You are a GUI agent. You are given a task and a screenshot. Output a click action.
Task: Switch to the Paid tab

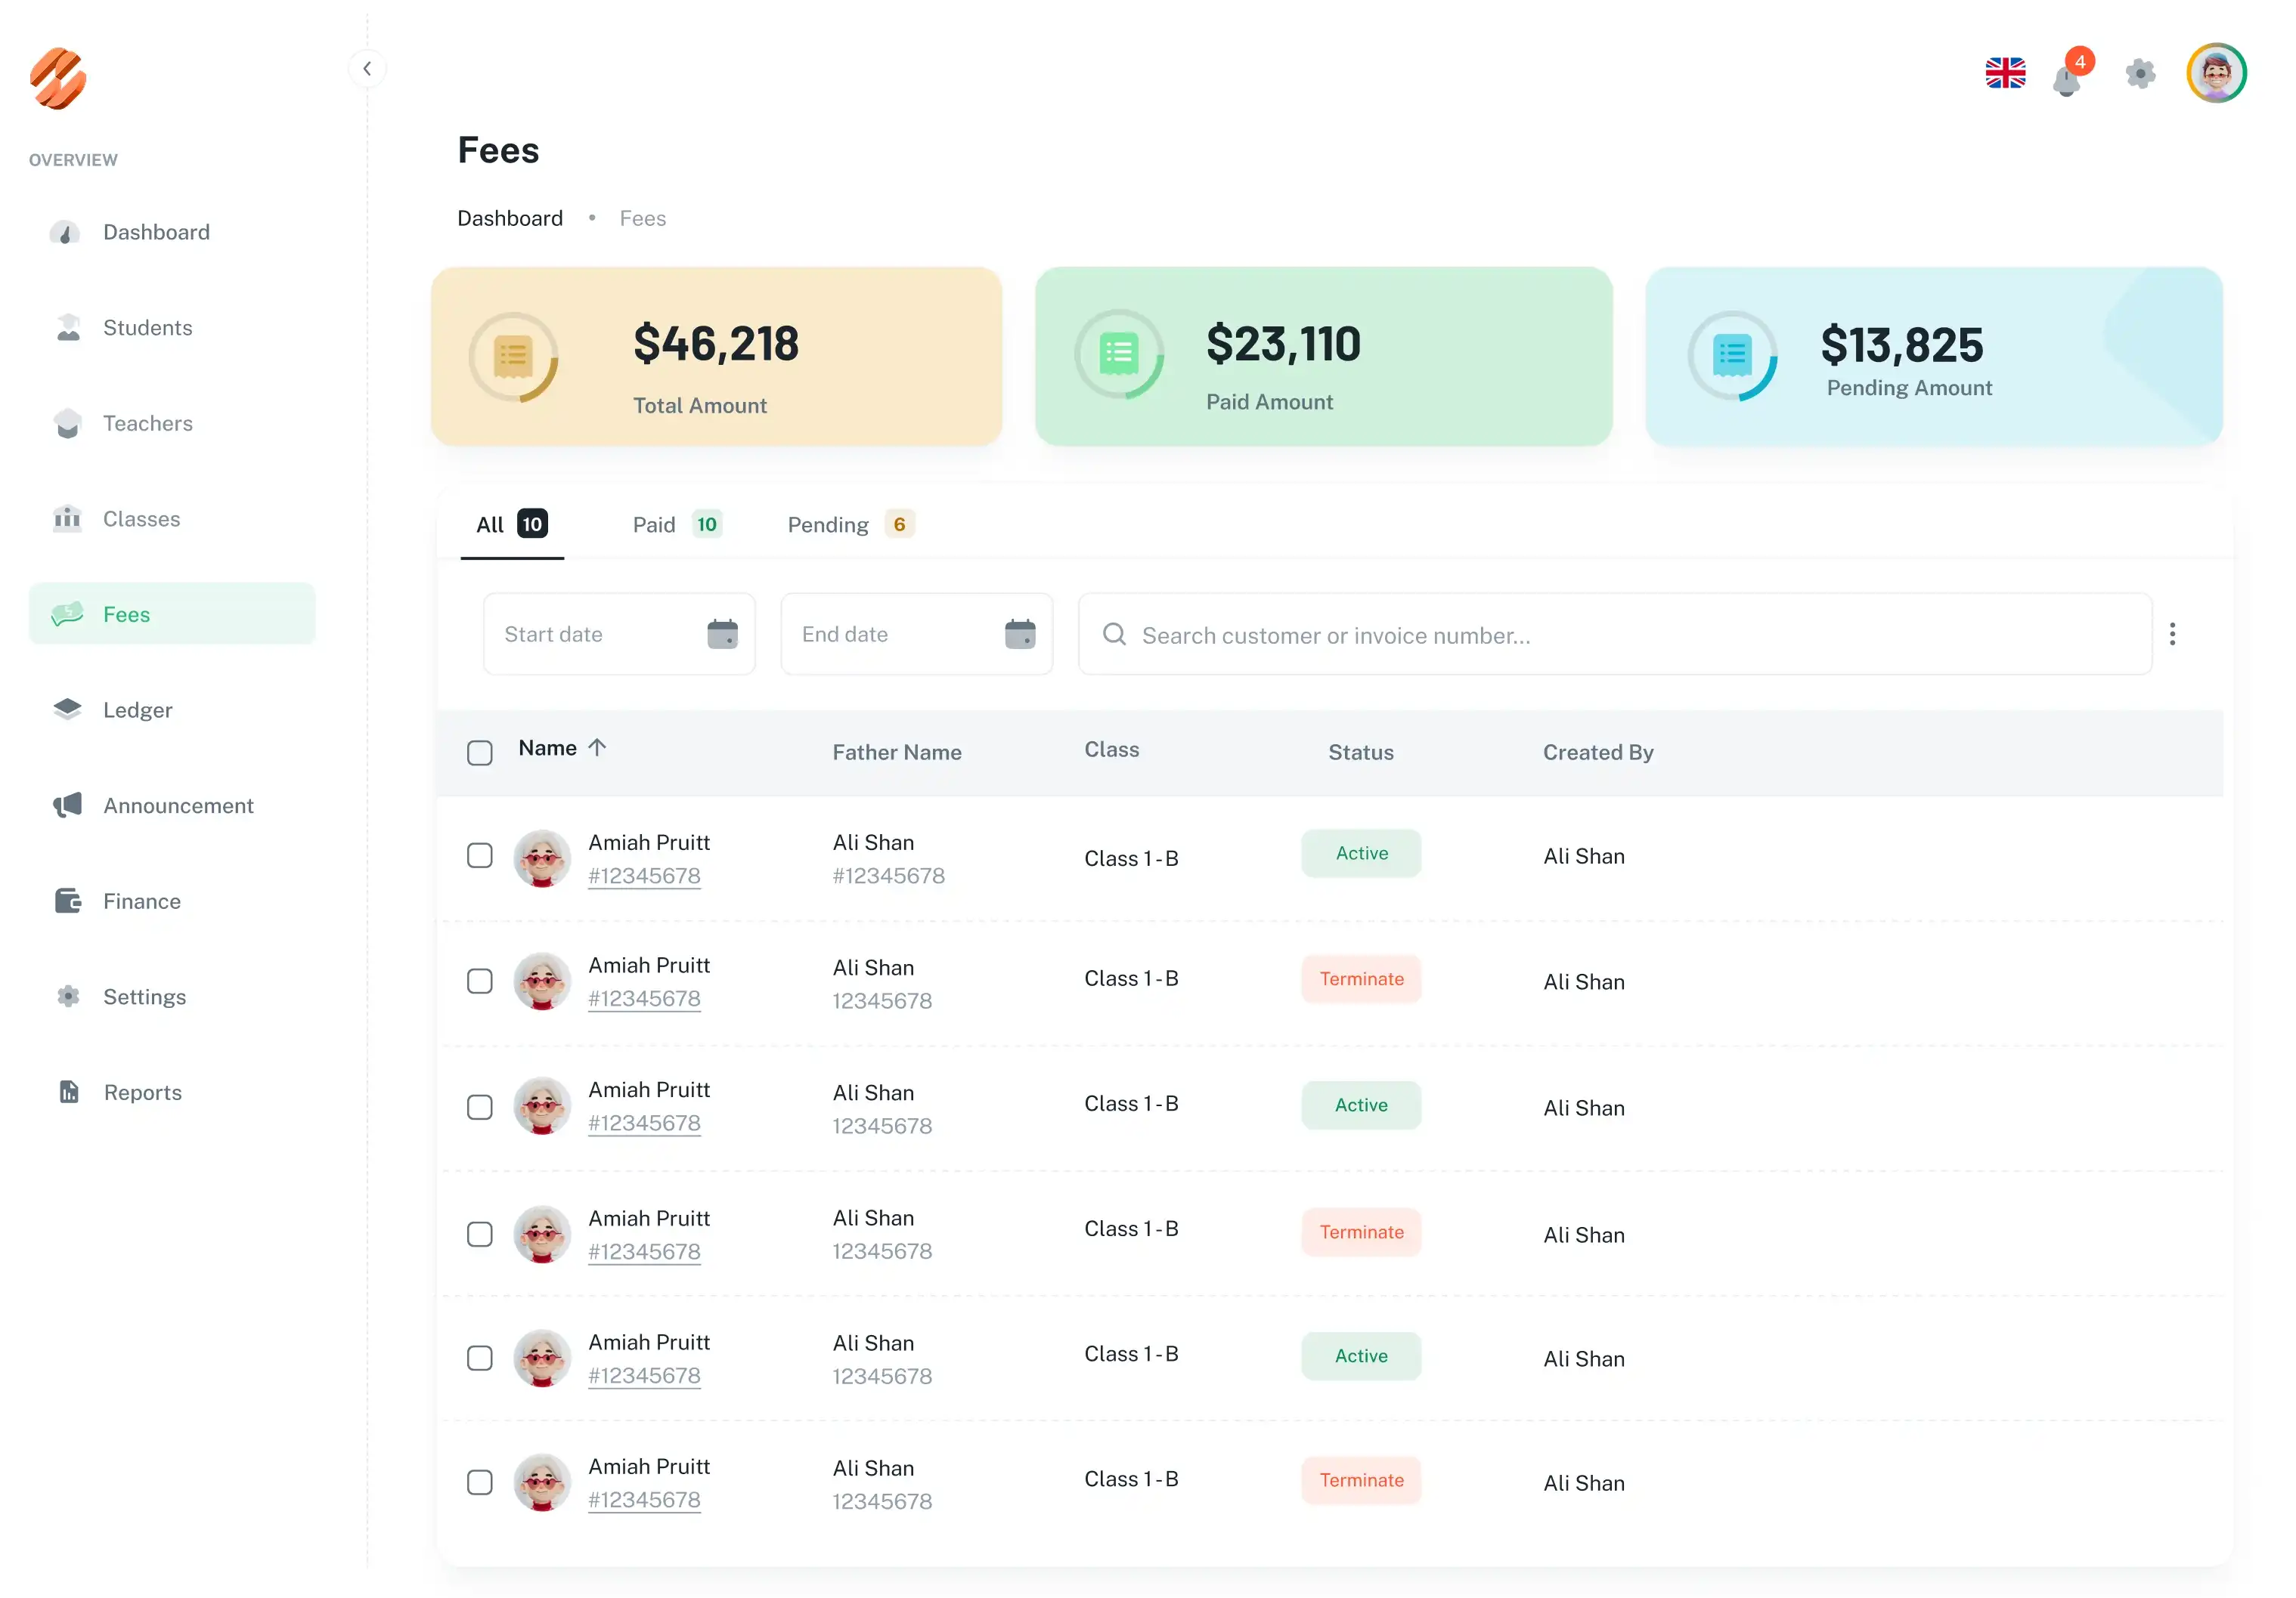[x=676, y=524]
